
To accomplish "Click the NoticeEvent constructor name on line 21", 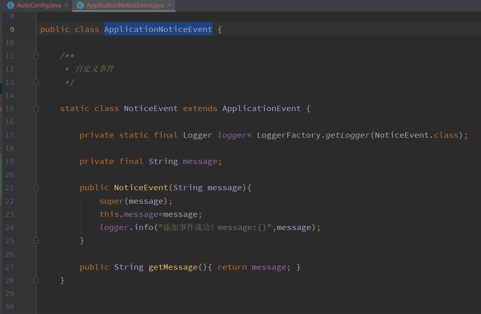I will pos(141,188).
